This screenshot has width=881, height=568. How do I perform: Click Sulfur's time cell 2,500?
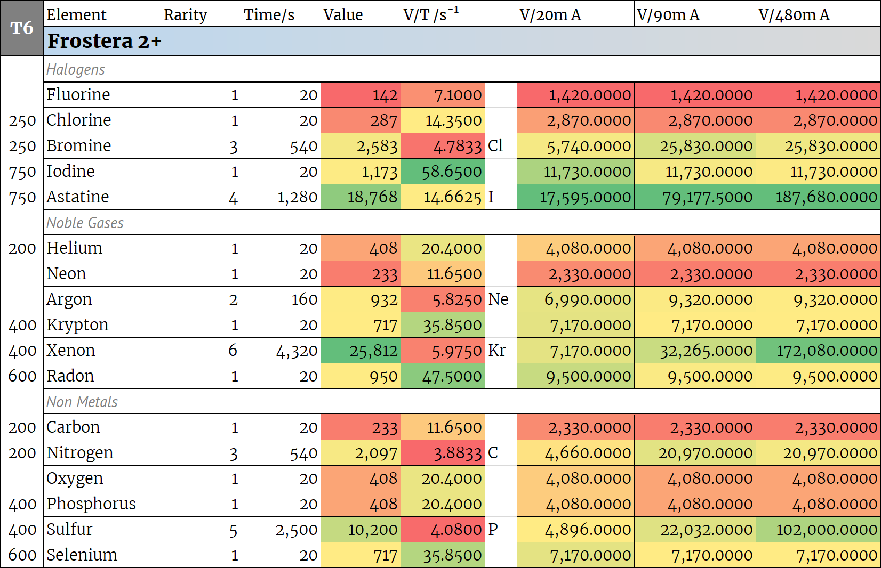(x=281, y=530)
